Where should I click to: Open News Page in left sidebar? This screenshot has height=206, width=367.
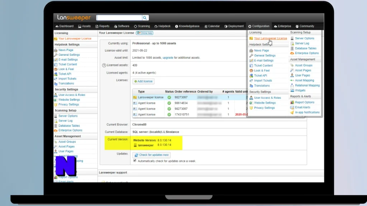pyautogui.click(x=66, y=50)
